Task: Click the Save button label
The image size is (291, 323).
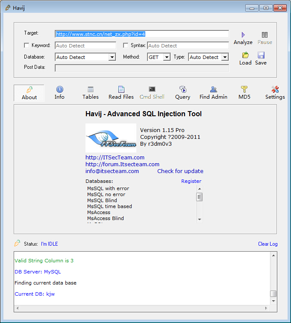Action: coord(261,63)
